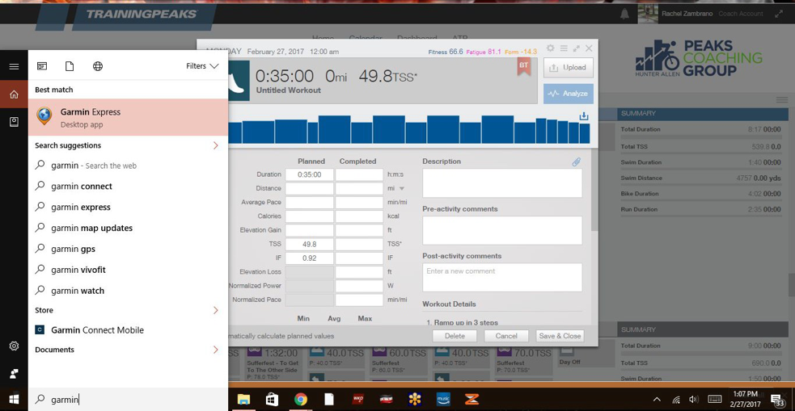Click Rachel Zambrano's profile avatar

pos(648,14)
